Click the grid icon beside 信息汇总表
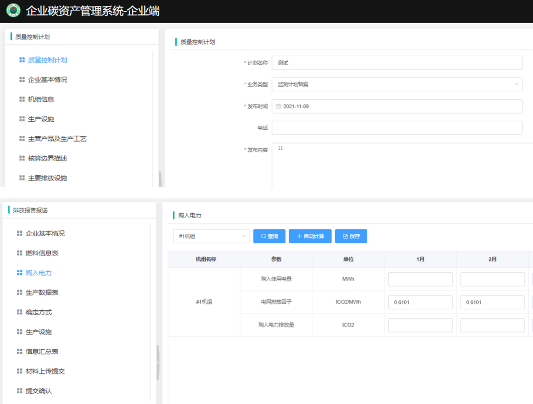This screenshot has width=533, height=404. coord(20,352)
